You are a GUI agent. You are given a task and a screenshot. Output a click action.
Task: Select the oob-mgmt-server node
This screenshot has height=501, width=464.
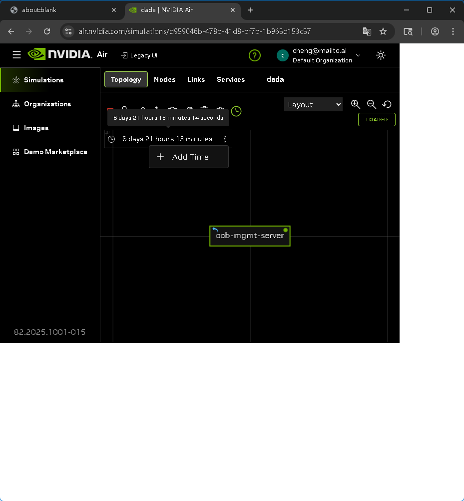click(250, 236)
